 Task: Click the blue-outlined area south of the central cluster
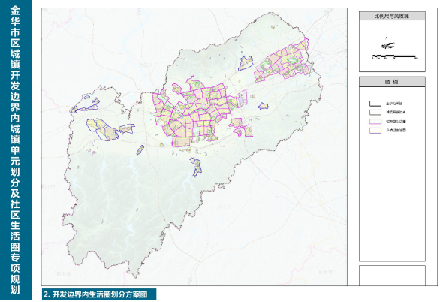coord(196,166)
